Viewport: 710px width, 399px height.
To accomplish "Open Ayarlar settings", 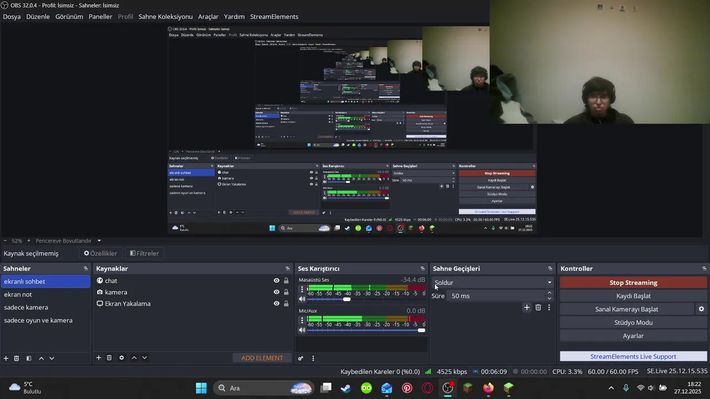I will (633, 336).
